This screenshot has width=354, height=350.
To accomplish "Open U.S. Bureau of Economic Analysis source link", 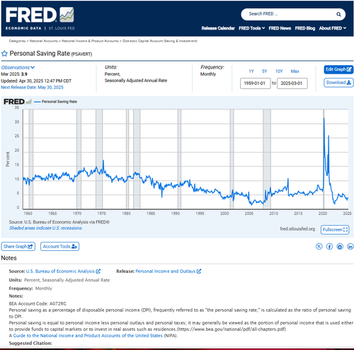I will [x=63, y=272].
